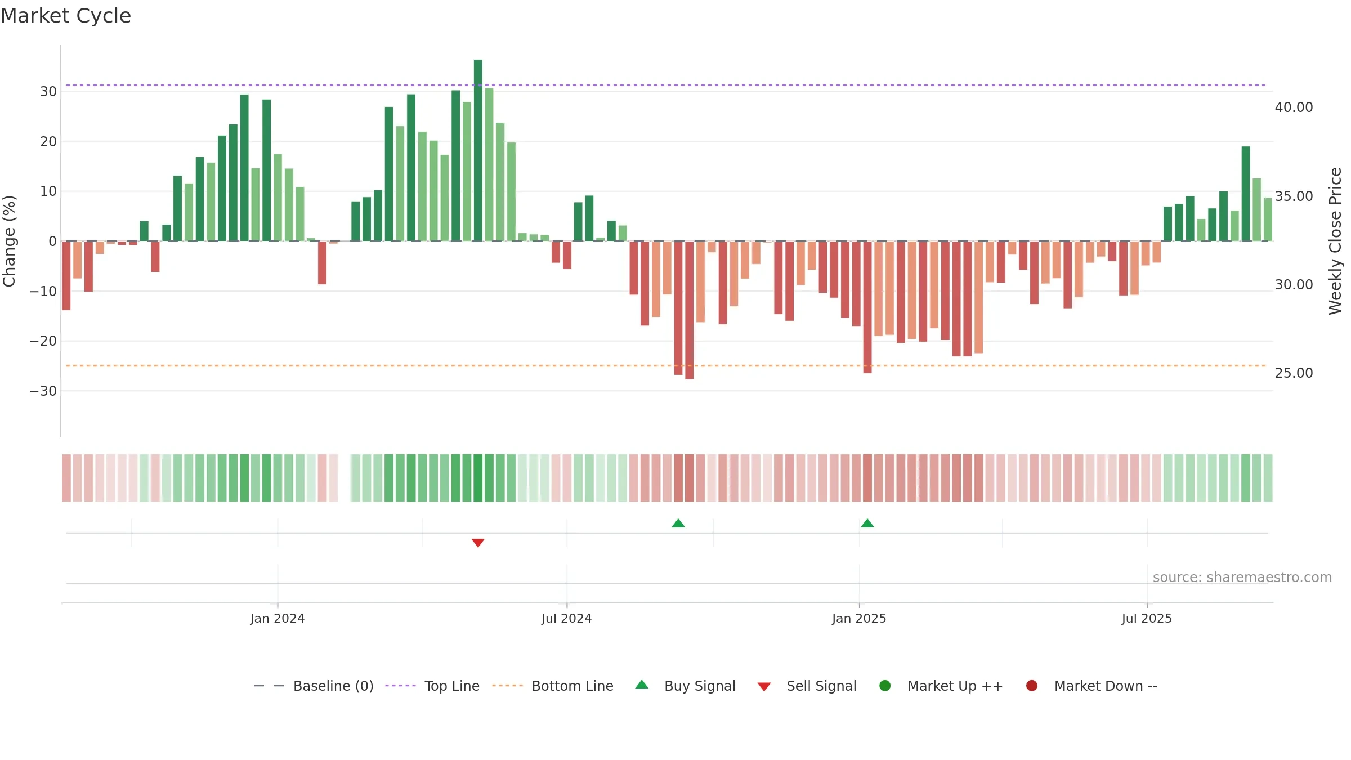1351x760 pixels.
Task: Click the green Buy Signal triangle in legend
Action: point(642,685)
